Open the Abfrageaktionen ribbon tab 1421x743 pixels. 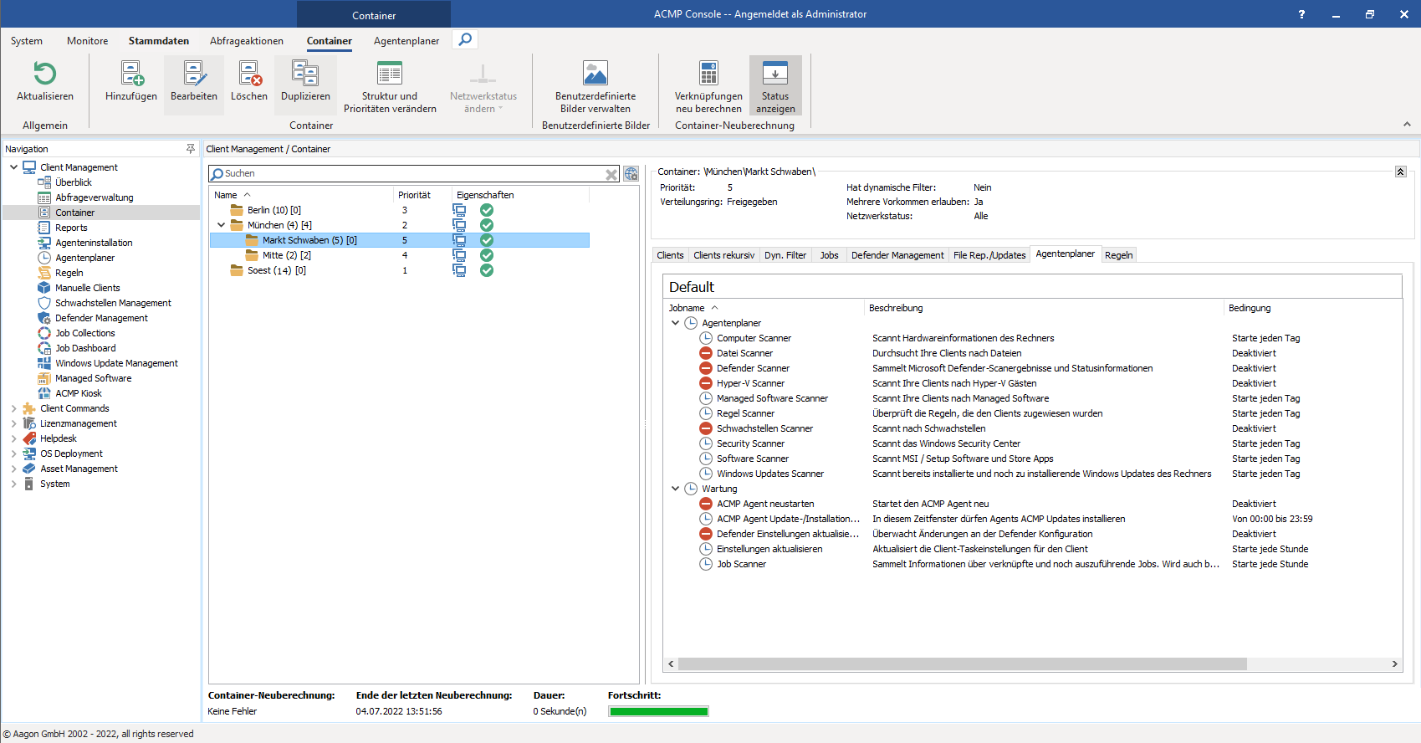(x=247, y=40)
